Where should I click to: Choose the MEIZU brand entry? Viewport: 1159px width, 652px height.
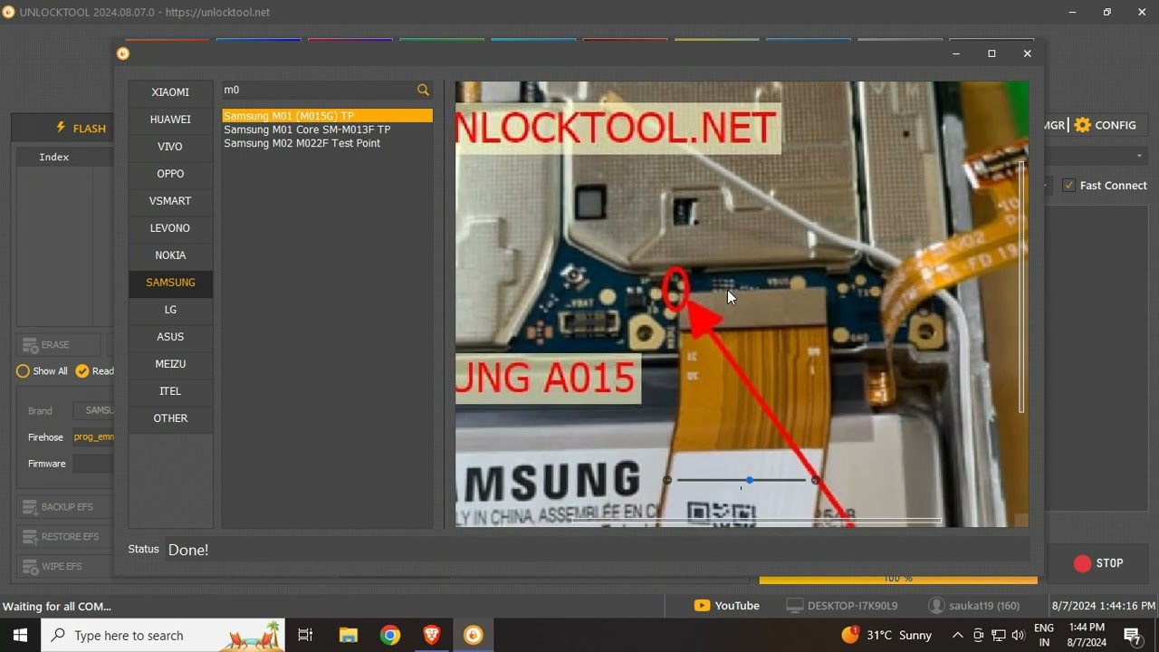(x=170, y=364)
